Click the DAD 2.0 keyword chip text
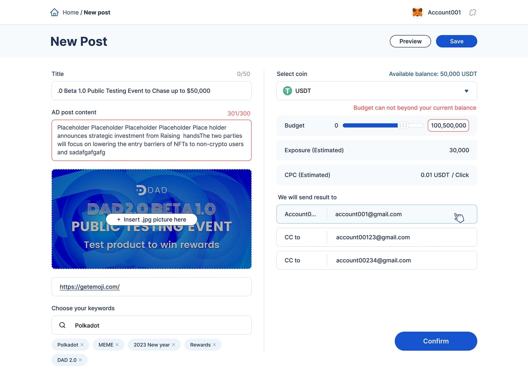The height and width of the screenshot is (392, 528). pos(67,360)
